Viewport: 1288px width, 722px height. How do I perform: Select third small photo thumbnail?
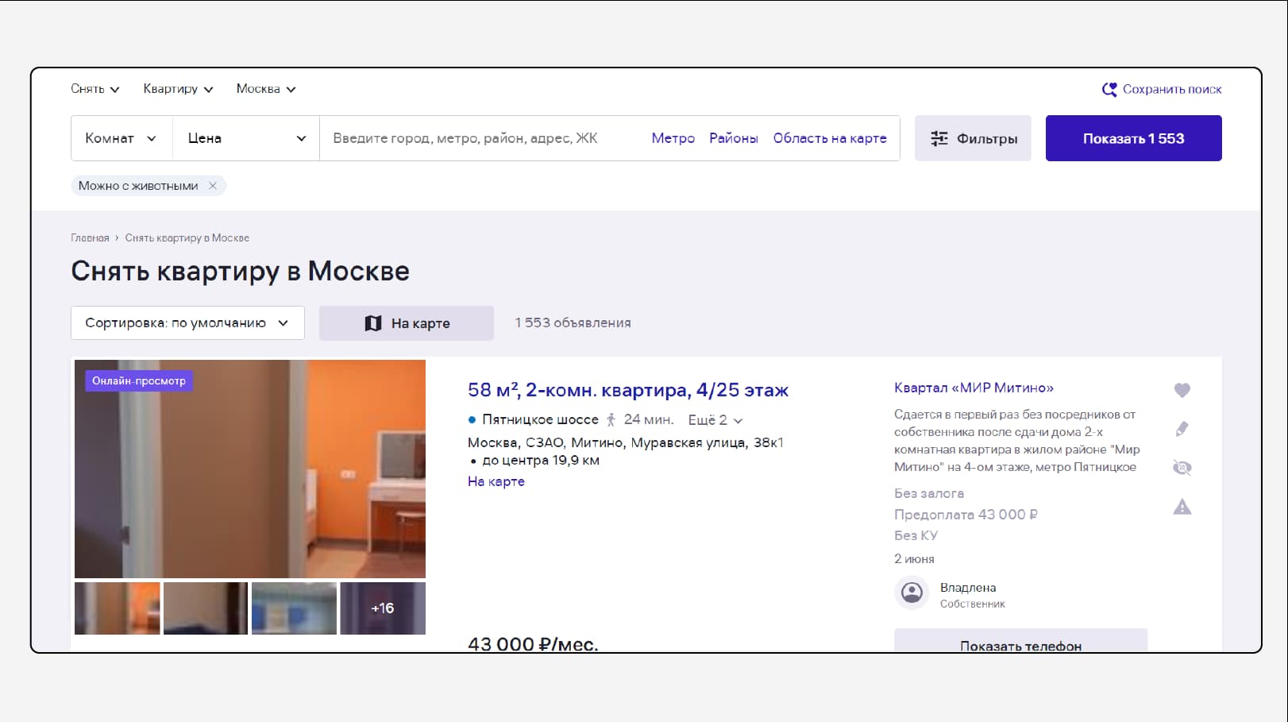[x=294, y=608]
